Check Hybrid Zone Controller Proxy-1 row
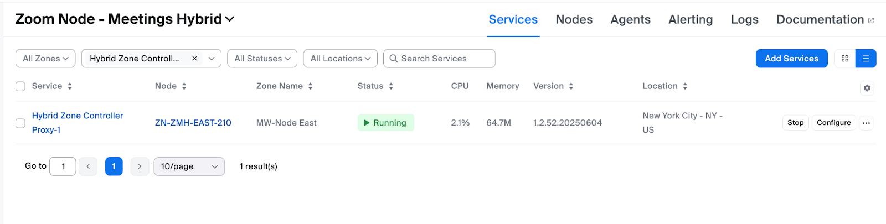Image resolution: width=886 pixels, height=224 pixels. [20, 123]
